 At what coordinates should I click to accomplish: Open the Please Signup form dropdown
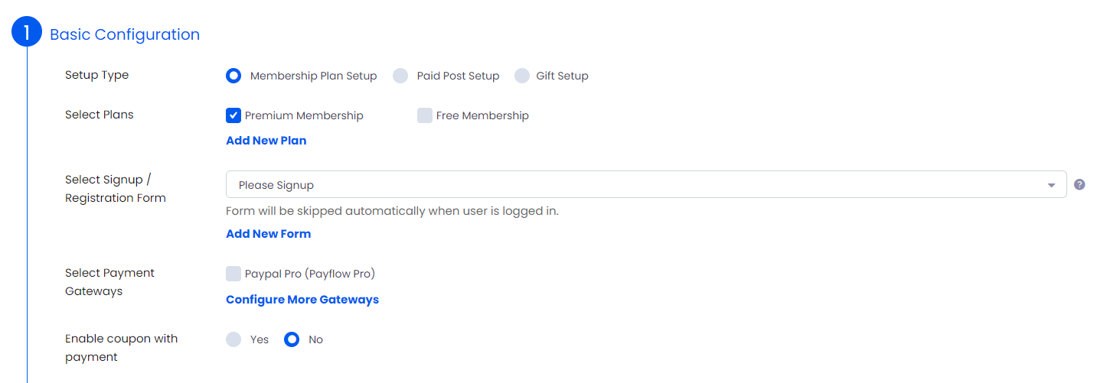(646, 184)
